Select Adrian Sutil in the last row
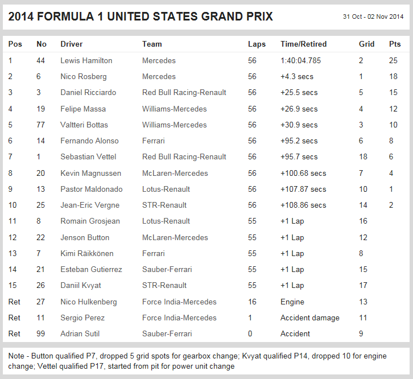413x379 pixels. (79, 333)
